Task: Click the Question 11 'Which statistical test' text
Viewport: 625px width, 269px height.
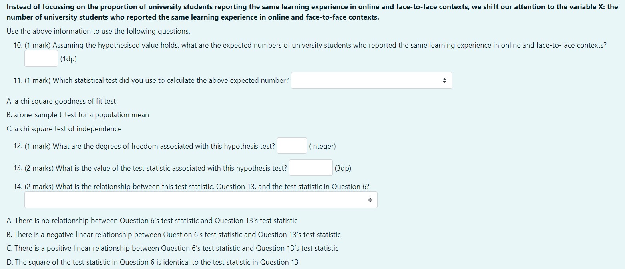Action: pos(151,80)
